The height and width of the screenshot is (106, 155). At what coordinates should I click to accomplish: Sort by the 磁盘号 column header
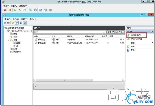coord(105,36)
